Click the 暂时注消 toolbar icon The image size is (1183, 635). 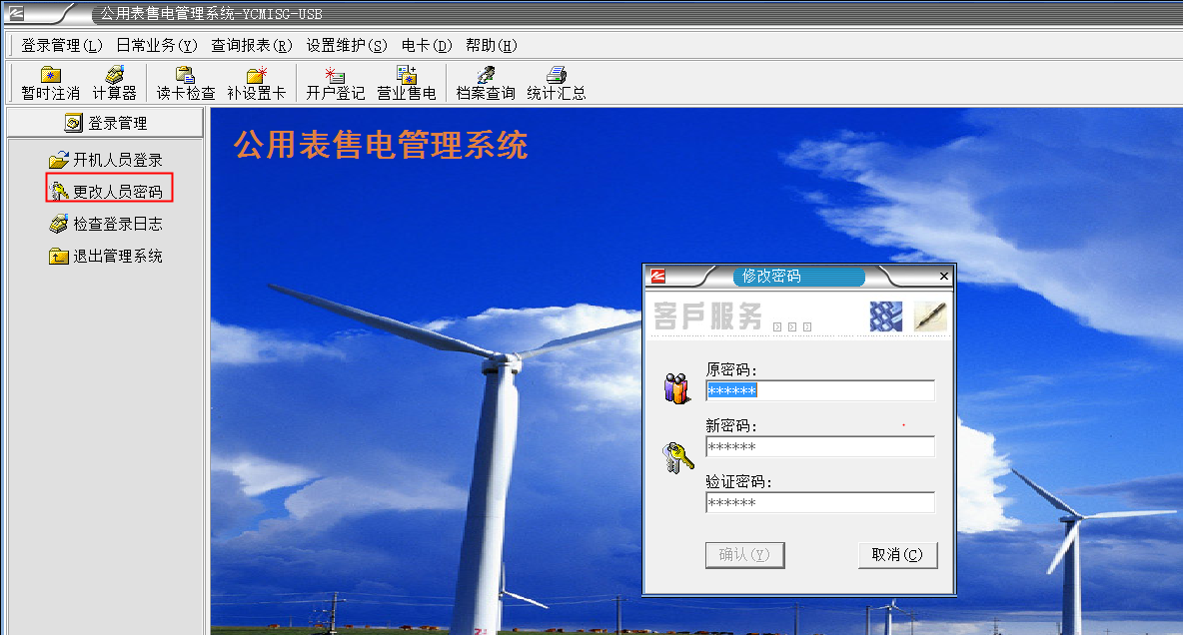[x=50, y=83]
